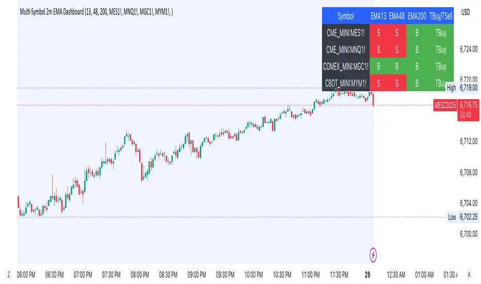Click the EMA13 column header

click(378, 16)
